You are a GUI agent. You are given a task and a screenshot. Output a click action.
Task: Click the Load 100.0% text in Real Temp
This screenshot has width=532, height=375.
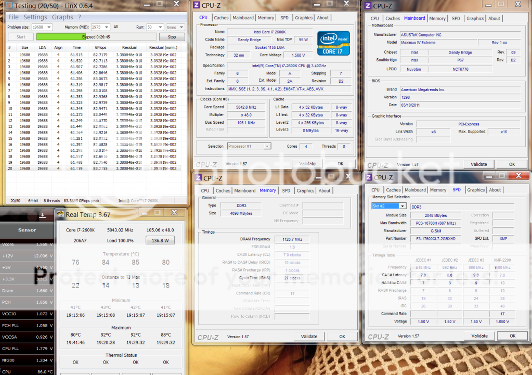120,241
